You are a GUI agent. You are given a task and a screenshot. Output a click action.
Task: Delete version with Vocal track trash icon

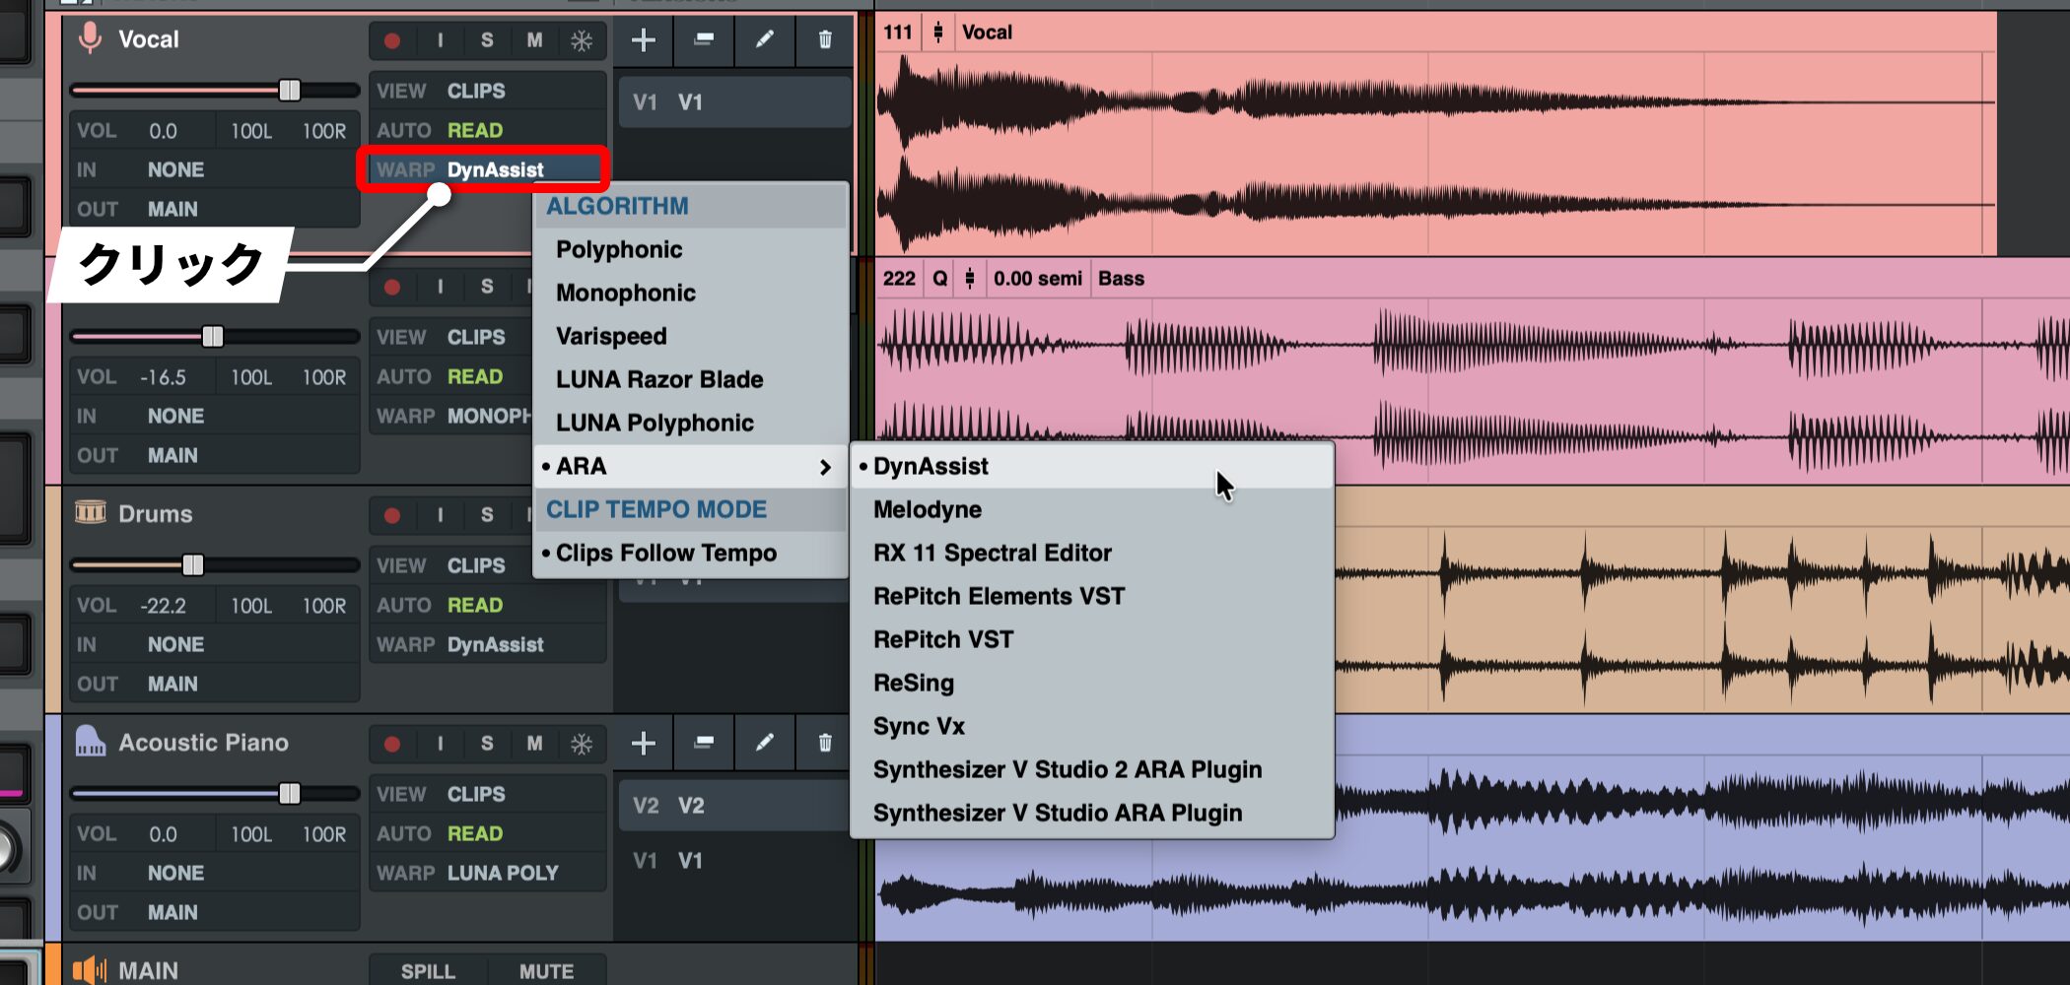pyautogui.click(x=825, y=40)
